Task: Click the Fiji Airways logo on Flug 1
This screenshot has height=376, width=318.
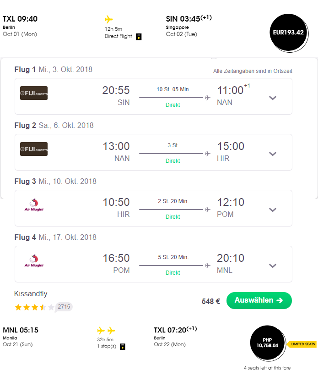Action: click(x=34, y=93)
